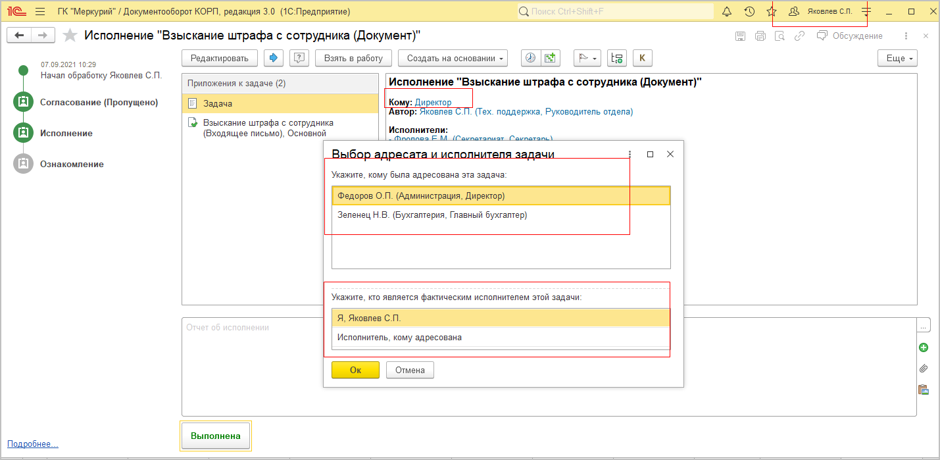Open the history clock icon

[749, 12]
